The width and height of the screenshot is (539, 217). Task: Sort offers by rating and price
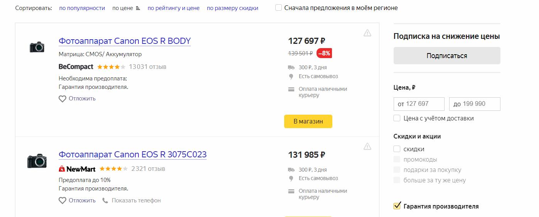tap(173, 8)
